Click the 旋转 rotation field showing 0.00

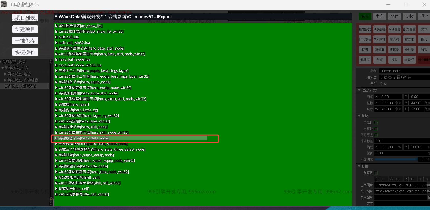point(402,153)
